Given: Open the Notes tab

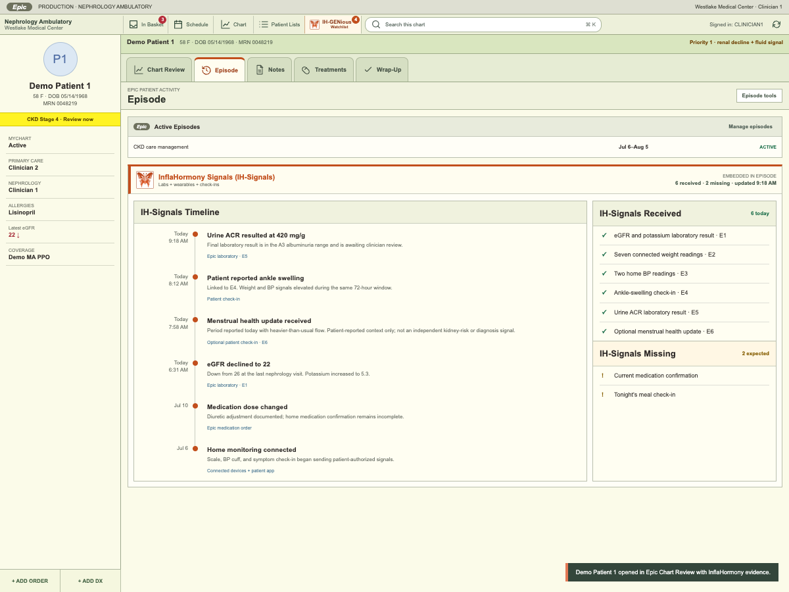Looking at the screenshot, I should (x=270, y=70).
